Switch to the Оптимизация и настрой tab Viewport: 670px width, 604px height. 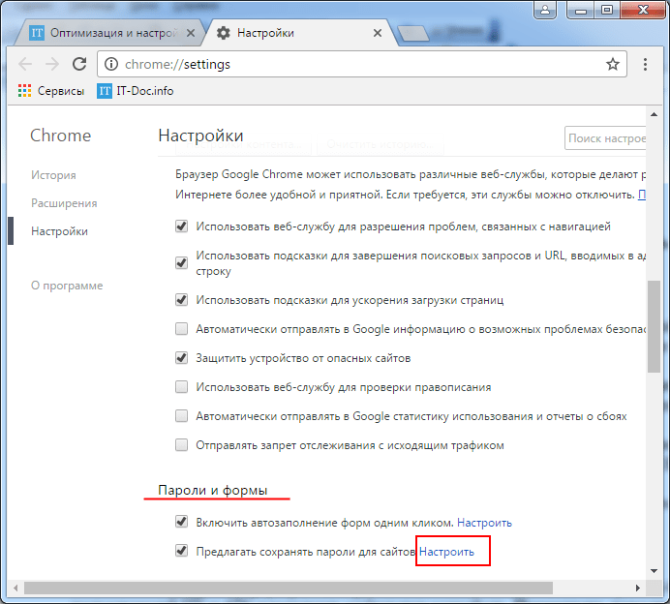point(110,33)
